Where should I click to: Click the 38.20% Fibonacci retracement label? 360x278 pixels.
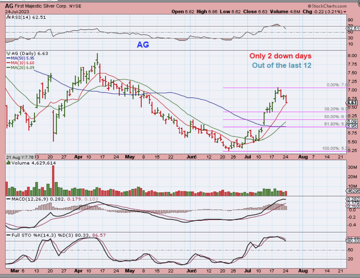(x=337, y=109)
